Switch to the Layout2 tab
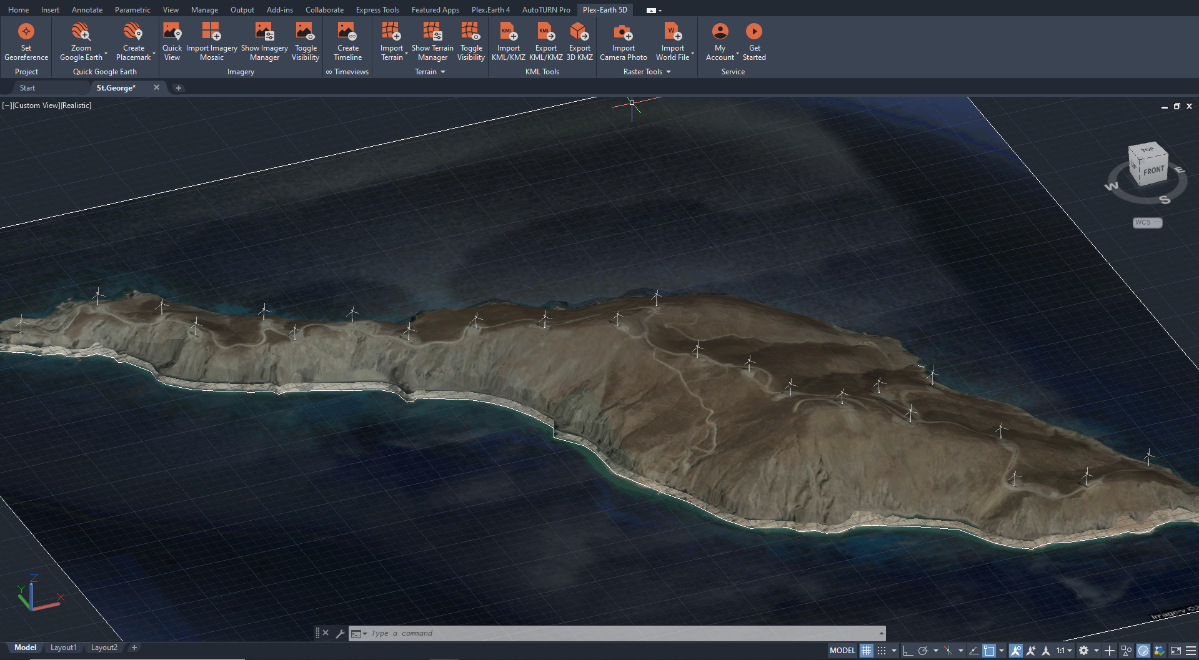This screenshot has height=660, width=1199. [x=104, y=648]
